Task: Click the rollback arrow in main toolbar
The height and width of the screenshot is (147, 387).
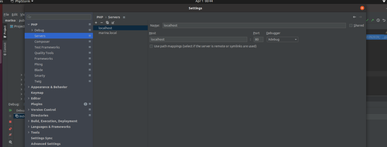Action: [384, 20]
